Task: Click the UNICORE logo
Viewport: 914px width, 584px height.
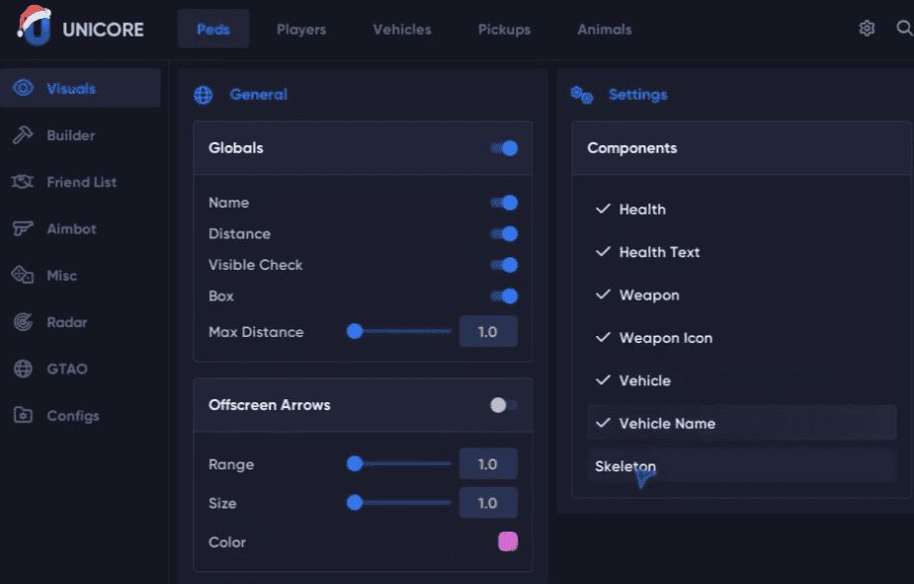Action: click(x=80, y=28)
